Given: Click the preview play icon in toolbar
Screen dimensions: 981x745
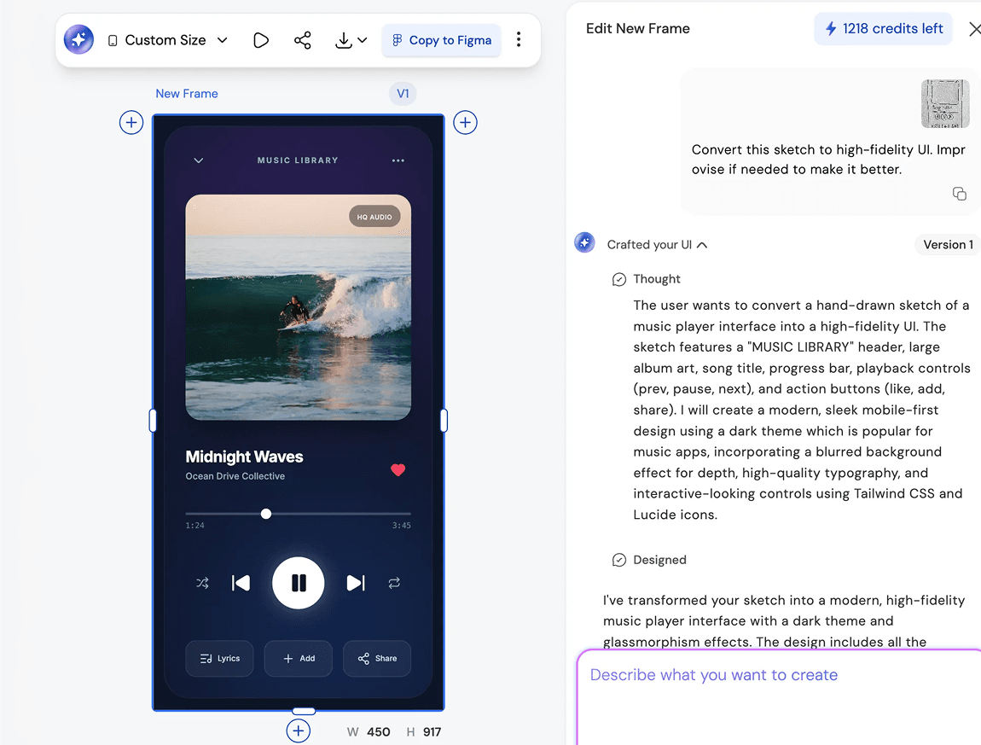Looking at the screenshot, I should [x=261, y=40].
